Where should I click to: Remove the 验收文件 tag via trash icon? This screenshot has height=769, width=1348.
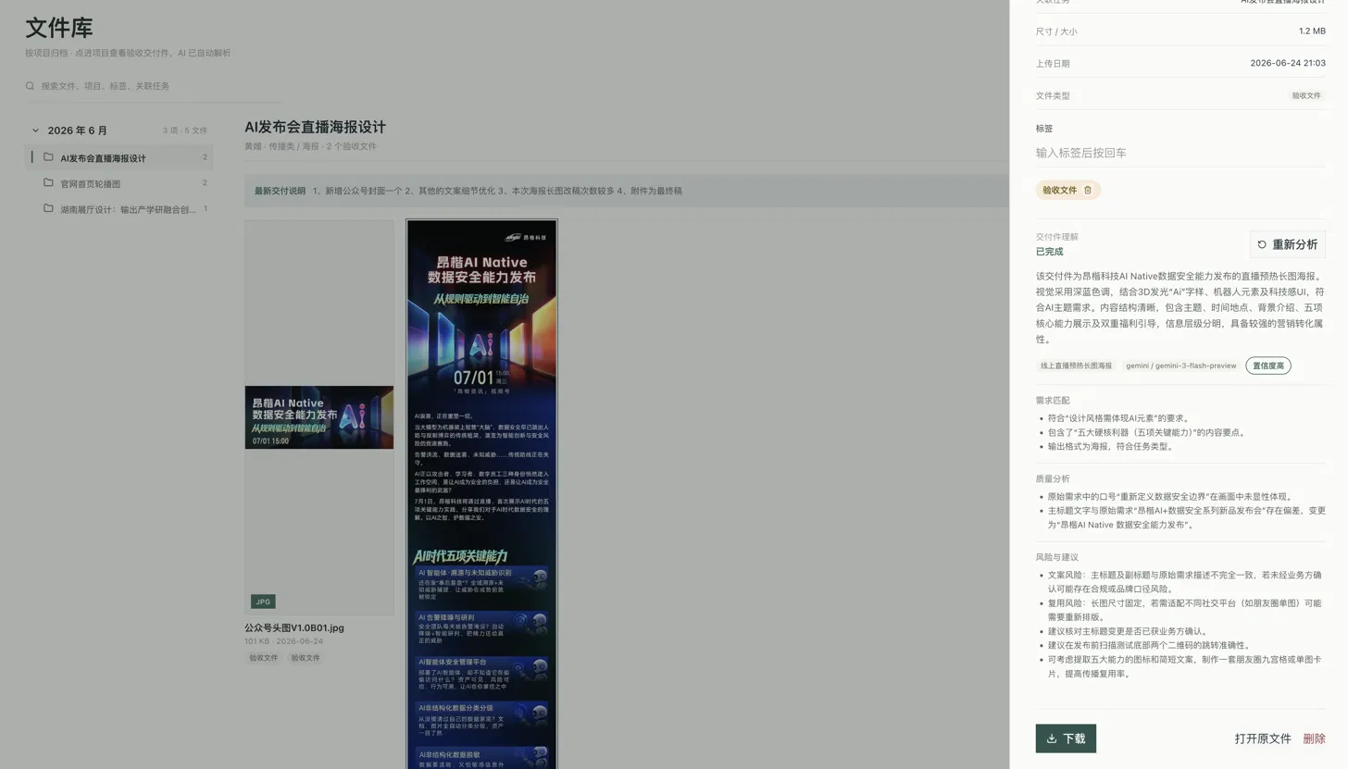click(1088, 191)
